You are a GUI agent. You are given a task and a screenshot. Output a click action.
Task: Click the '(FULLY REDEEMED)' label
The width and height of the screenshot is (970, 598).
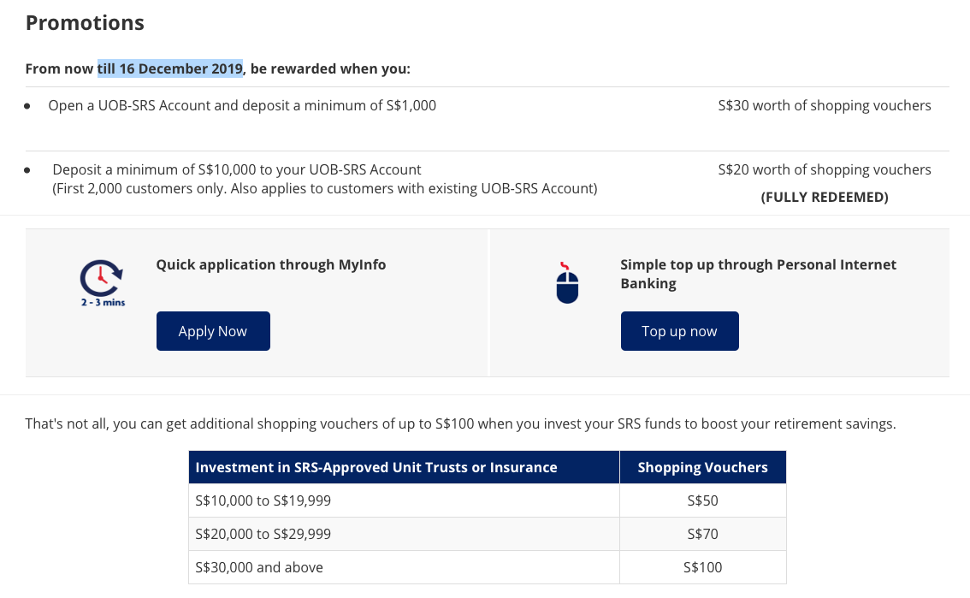[825, 197]
